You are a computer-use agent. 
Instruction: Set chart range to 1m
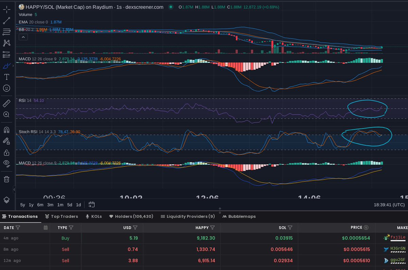pos(60,205)
